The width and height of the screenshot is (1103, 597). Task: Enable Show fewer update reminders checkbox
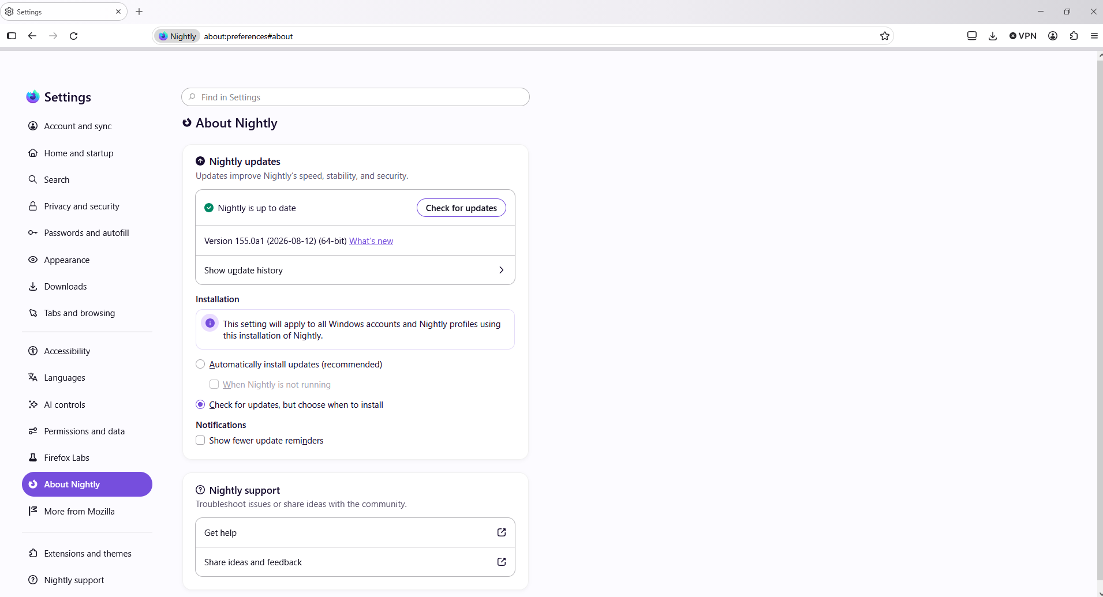click(x=200, y=440)
